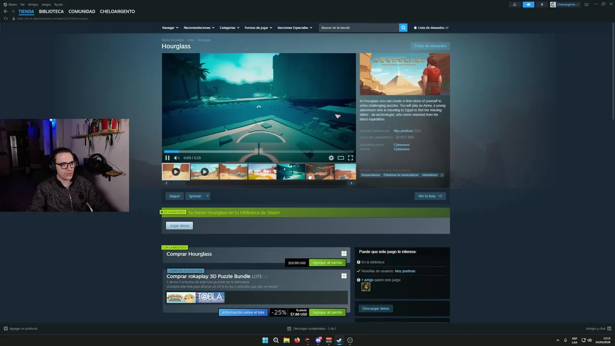
Task: Open the Steam menu
Action: pyautogui.click(x=10, y=4)
